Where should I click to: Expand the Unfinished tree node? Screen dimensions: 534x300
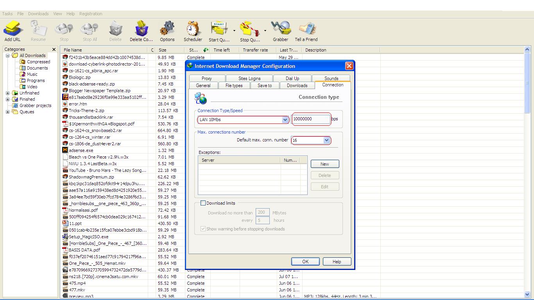(7, 93)
